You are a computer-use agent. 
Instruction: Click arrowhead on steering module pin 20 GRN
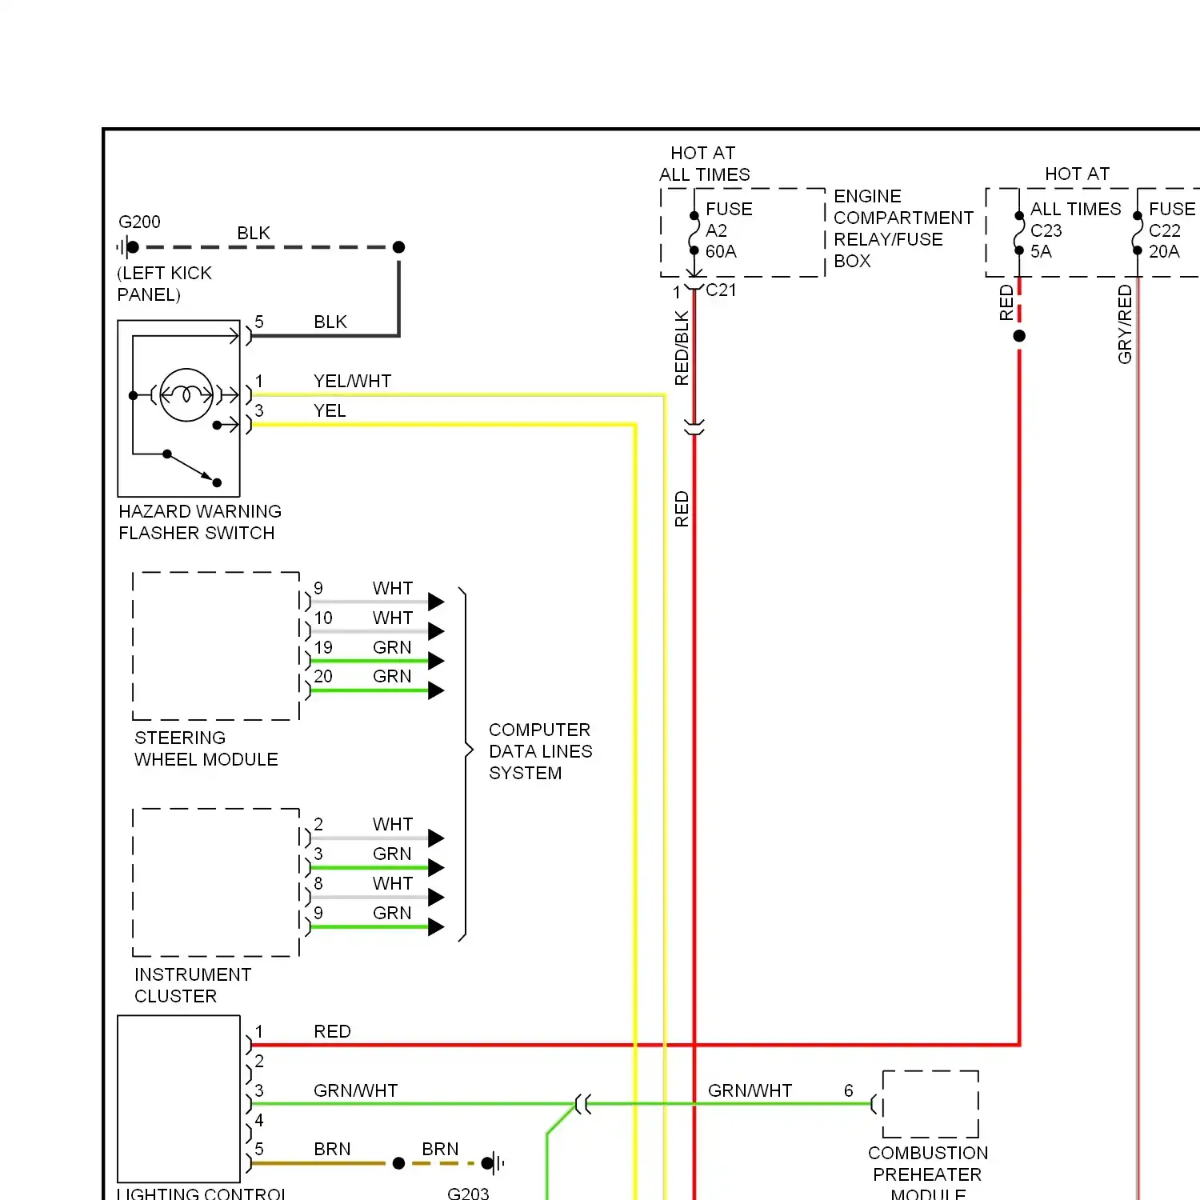[436, 690]
